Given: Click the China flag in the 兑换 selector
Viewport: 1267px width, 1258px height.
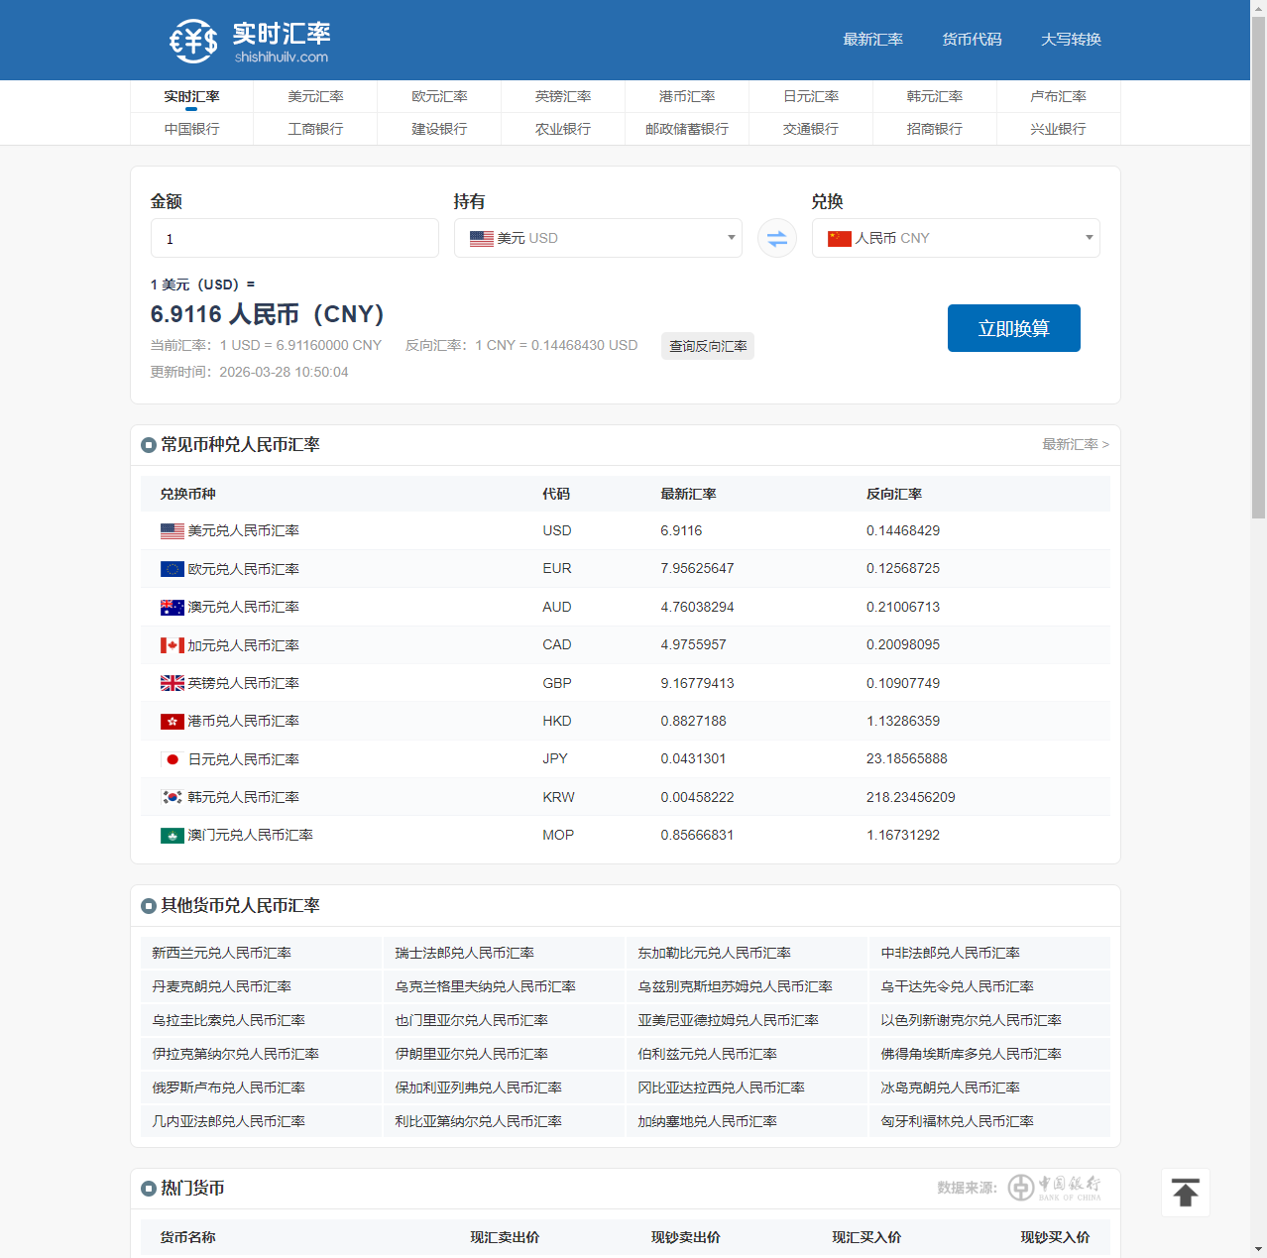Looking at the screenshot, I should pyautogui.click(x=840, y=238).
